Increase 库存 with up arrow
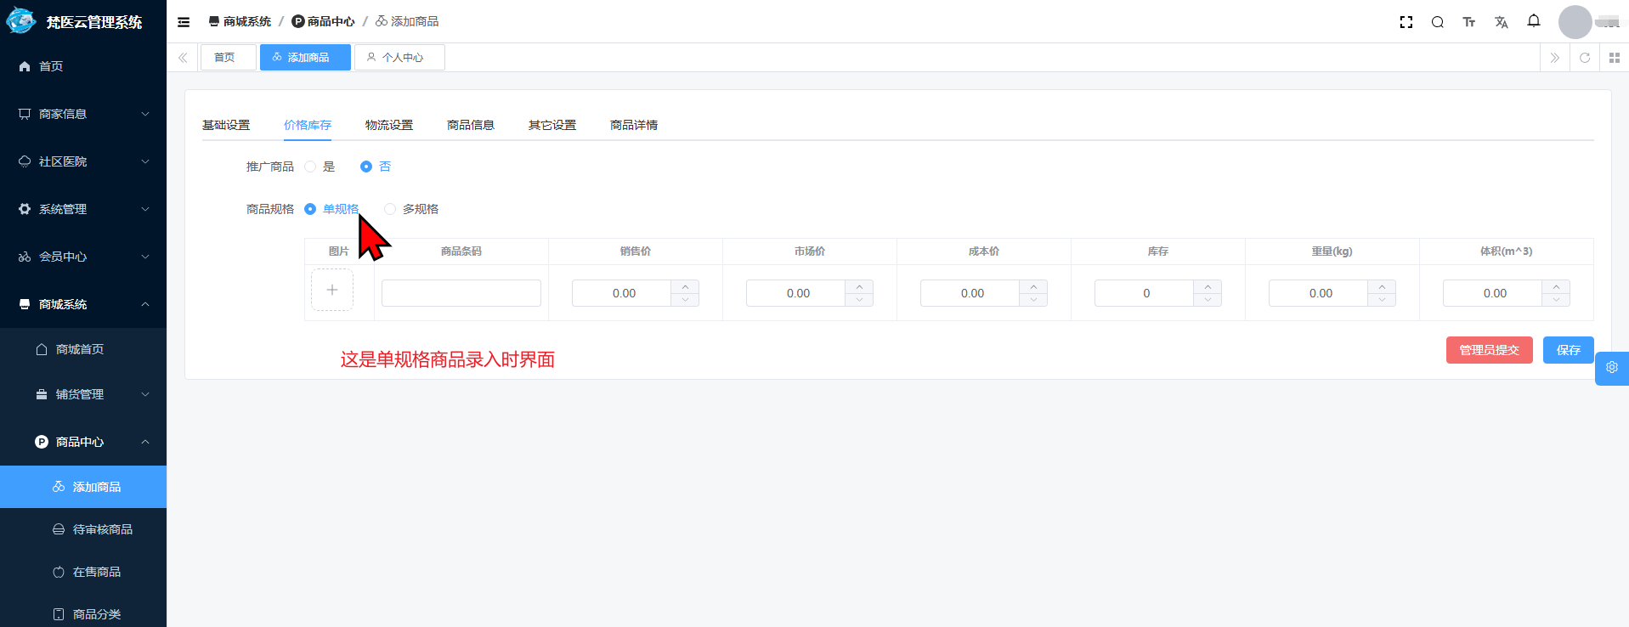 (x=1208, y=287)
